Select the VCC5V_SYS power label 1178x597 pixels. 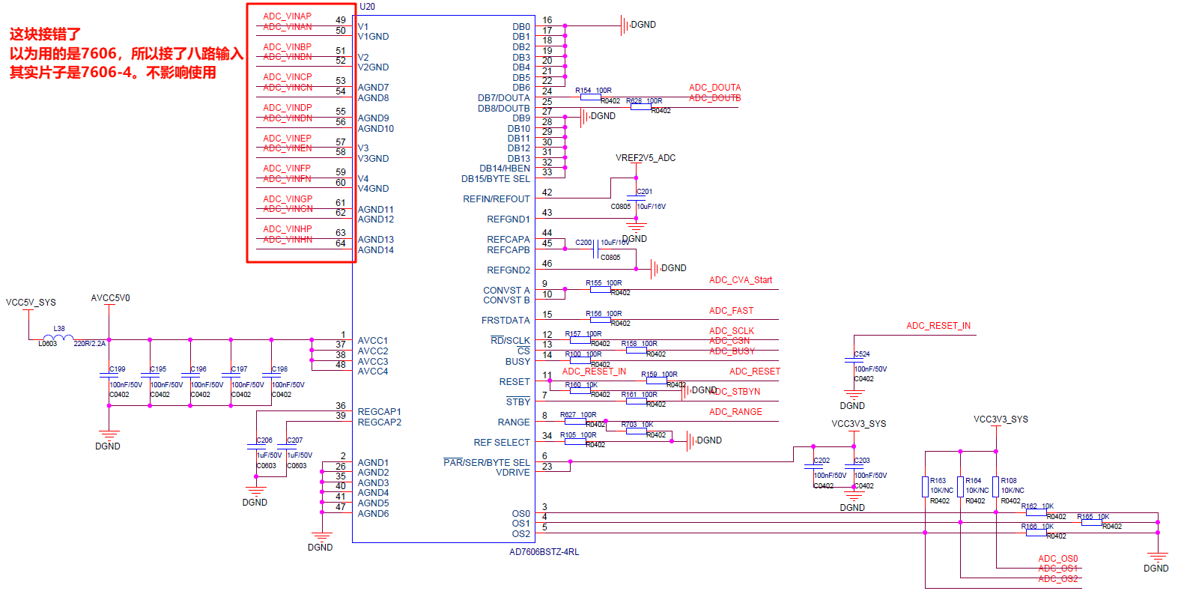31,303
